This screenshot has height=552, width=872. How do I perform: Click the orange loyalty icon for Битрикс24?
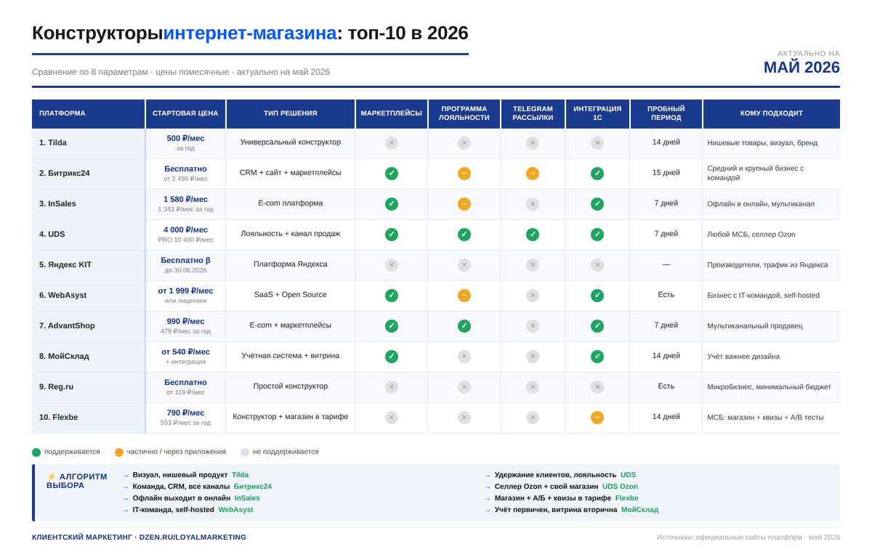coord(464,174)
